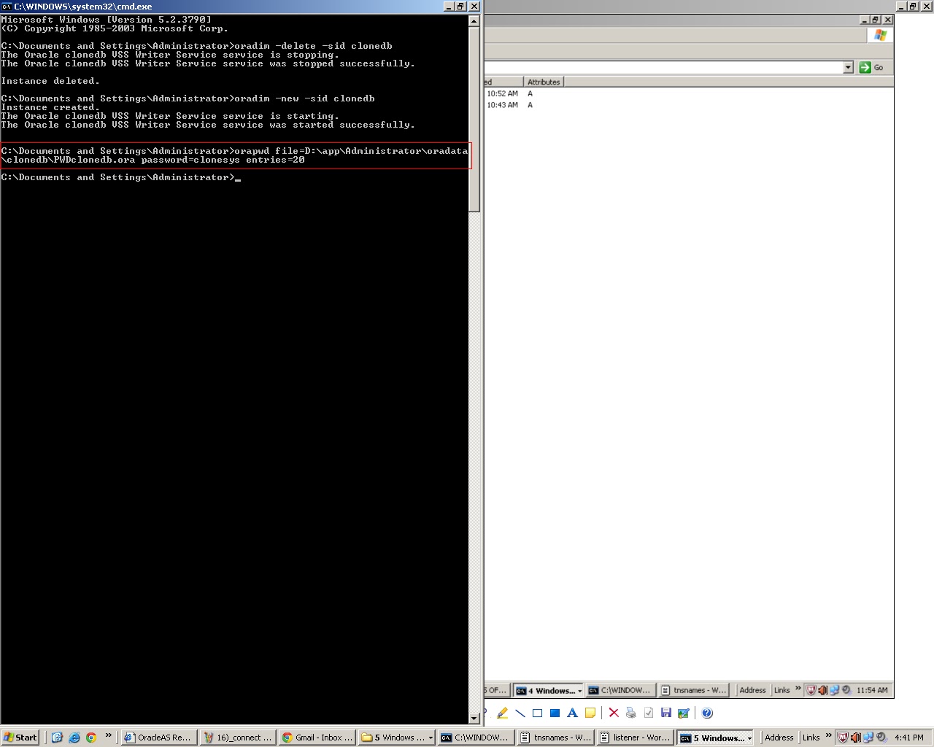Expand the grouped '4 Windows' taskbar button
934x747 pixels.
click(x=547, y=690)
